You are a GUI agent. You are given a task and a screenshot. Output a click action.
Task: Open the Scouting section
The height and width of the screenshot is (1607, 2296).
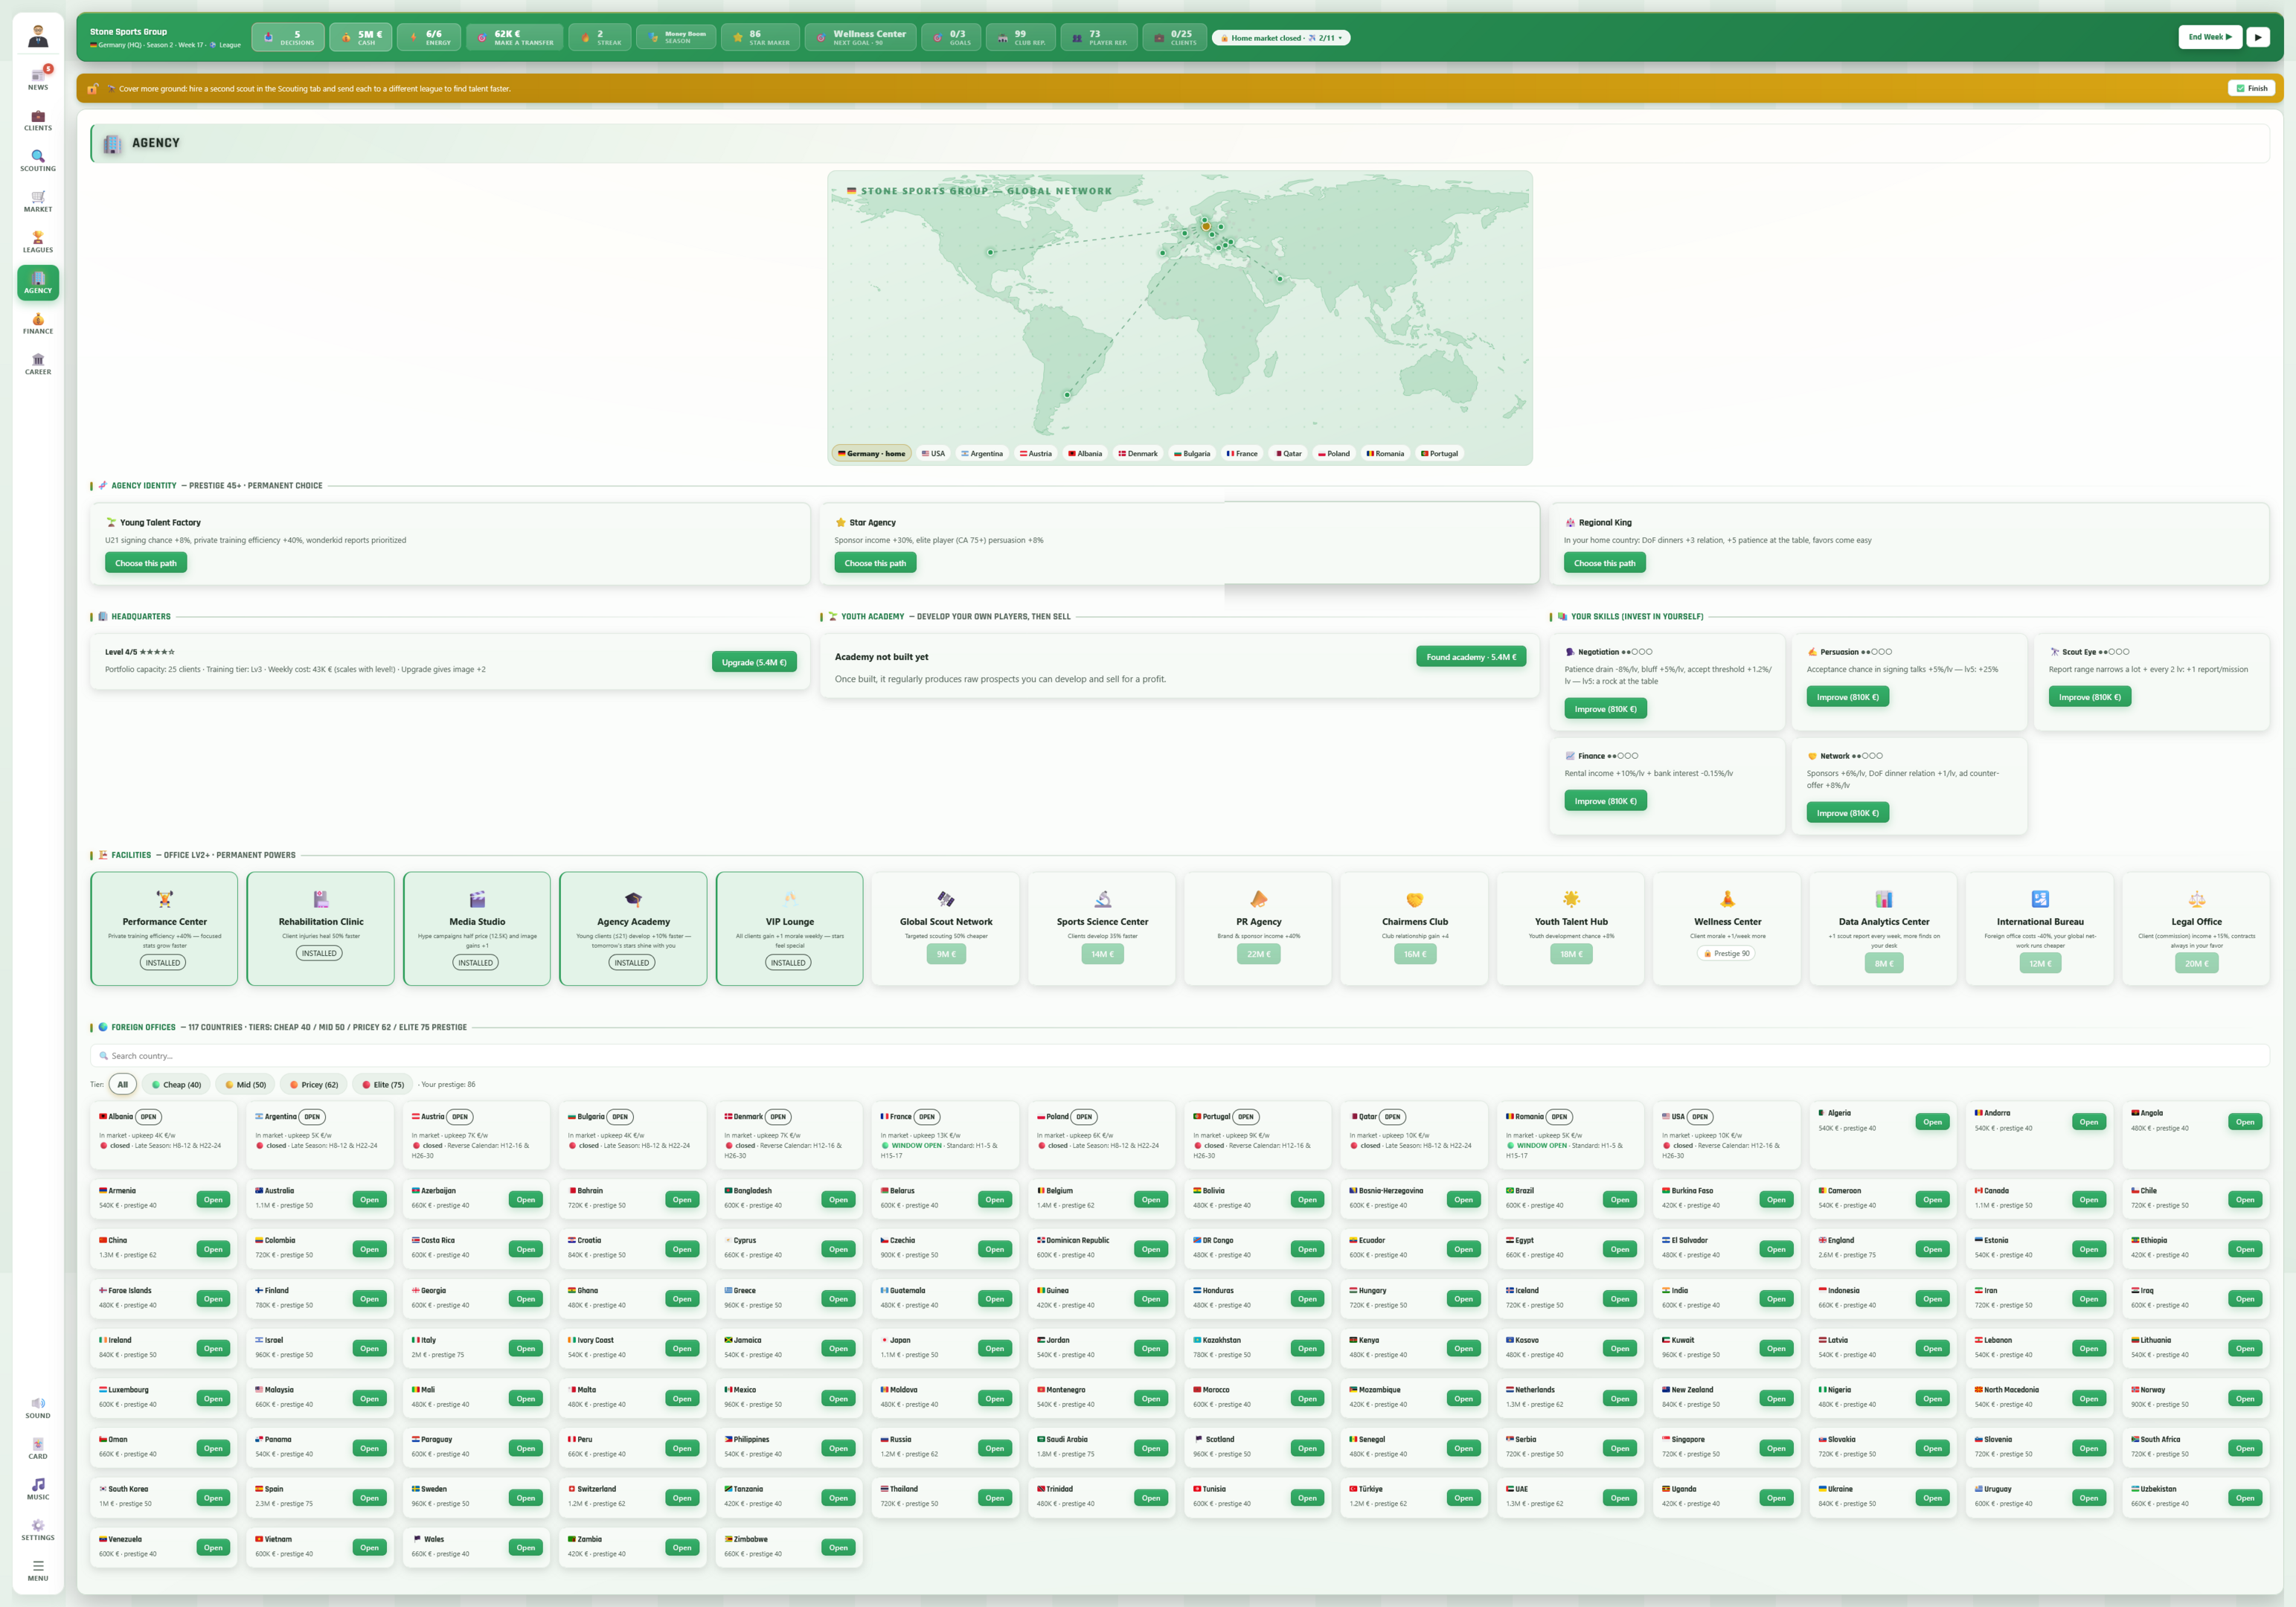[38, 161]
